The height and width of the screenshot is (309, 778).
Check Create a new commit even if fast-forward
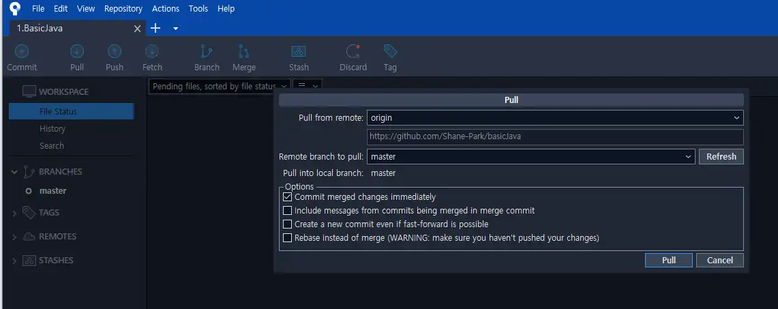(x=287, y=224)
